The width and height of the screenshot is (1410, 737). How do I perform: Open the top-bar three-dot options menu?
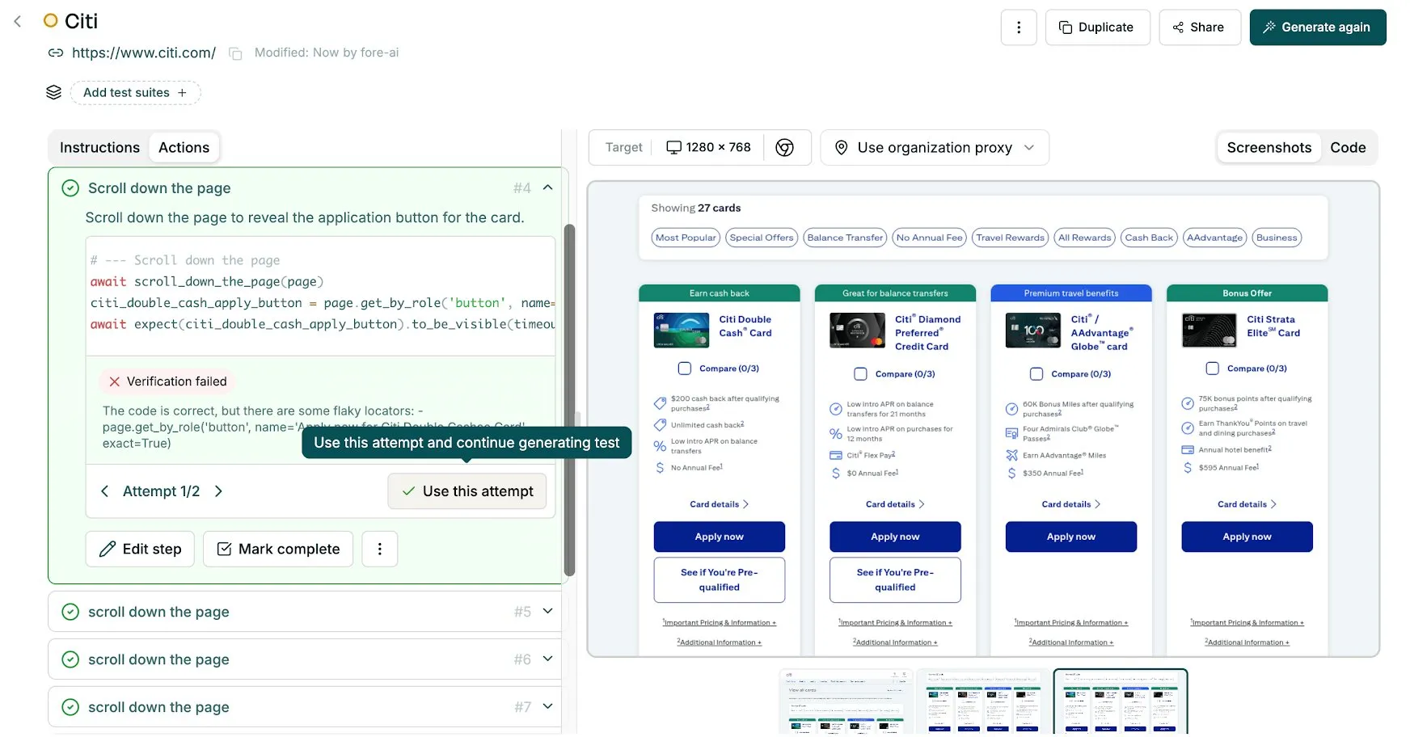tap(1019, 27)
